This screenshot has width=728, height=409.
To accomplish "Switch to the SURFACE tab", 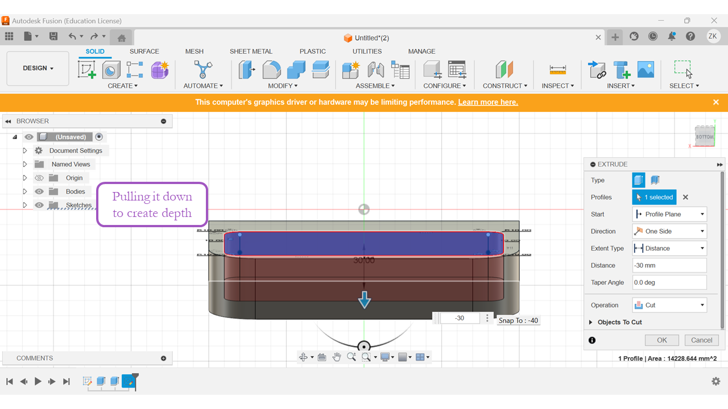I will coord(144,51).
